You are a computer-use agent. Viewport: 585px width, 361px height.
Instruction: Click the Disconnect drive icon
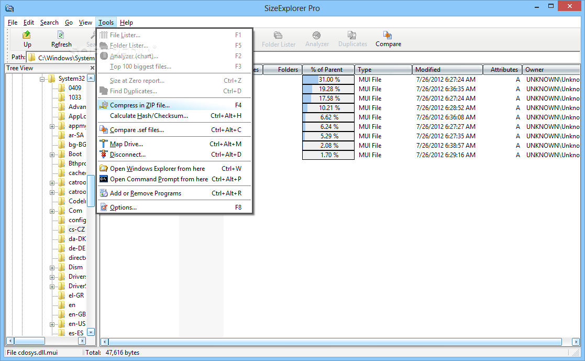tap(104, 154)
